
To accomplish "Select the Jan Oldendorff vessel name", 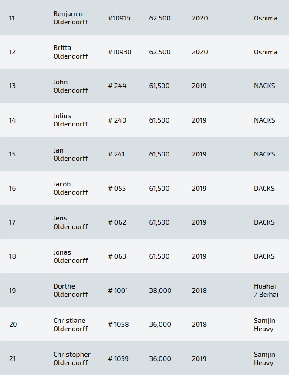I will tap(71, 154).
